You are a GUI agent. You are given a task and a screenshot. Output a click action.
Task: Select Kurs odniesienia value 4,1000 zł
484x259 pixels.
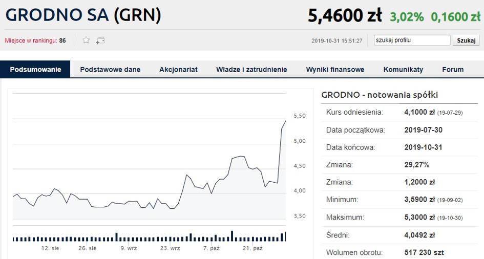click(419, 112)
